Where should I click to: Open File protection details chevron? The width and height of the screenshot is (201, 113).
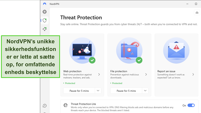[x=146, y=75]
